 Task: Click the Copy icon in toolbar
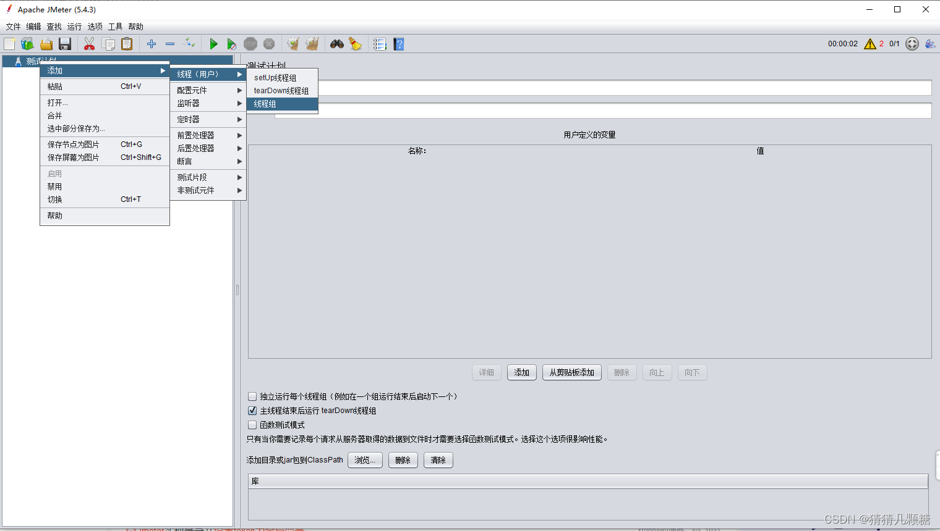(x=108, y=44)
